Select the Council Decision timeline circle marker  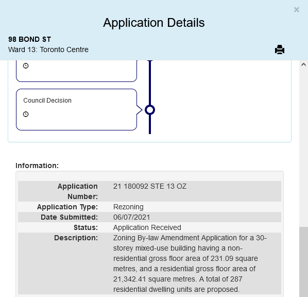[x=150, y=110]
